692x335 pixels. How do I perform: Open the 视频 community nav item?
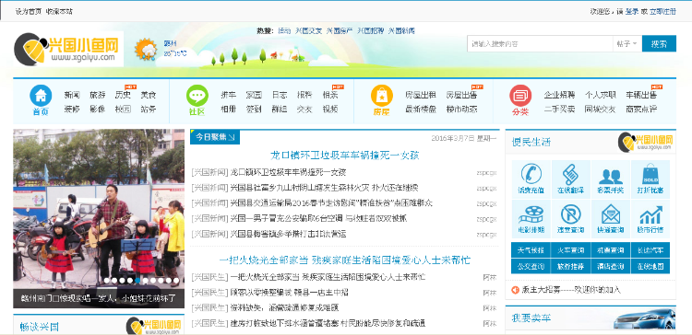(330, 110)
